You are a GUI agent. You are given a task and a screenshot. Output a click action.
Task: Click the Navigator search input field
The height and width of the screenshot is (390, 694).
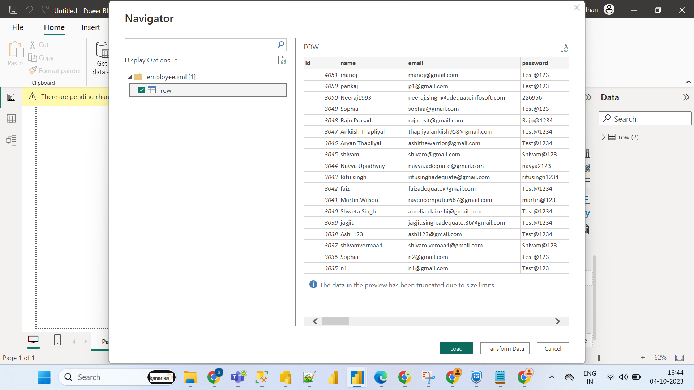[x=201, y=45]
